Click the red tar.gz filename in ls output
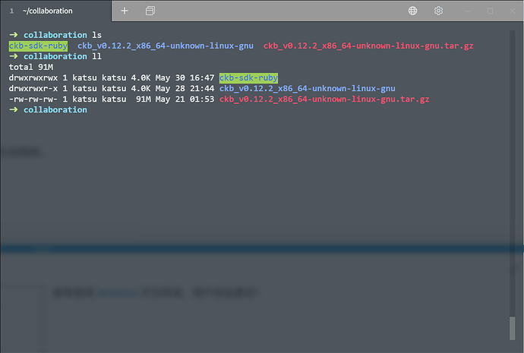The height and width of the screenshot is (353, 524). tap(368, 46)
